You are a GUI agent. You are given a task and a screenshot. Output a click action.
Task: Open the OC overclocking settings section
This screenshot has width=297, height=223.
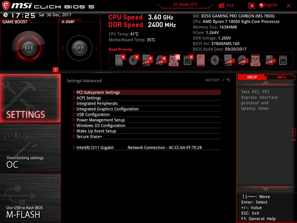(30, 148)
